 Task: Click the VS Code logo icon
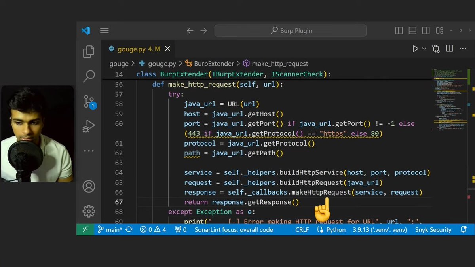(x=85, y=30)
